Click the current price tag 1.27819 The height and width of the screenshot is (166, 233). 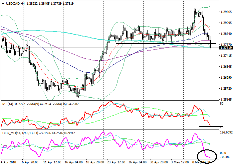(226, 48)
